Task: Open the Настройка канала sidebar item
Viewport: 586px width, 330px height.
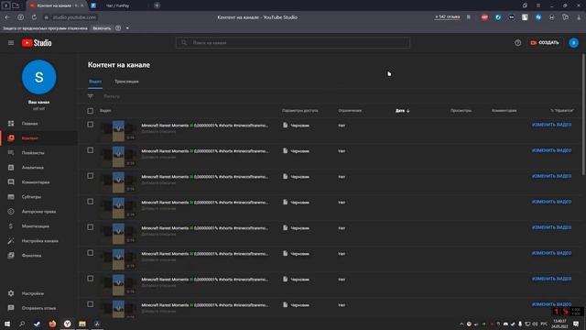Action: pos(38,241)
